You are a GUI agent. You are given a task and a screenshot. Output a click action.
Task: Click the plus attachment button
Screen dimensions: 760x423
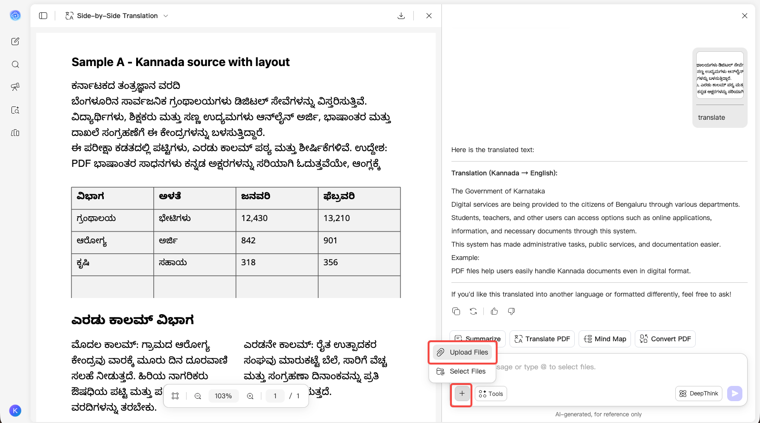(462, 394)
